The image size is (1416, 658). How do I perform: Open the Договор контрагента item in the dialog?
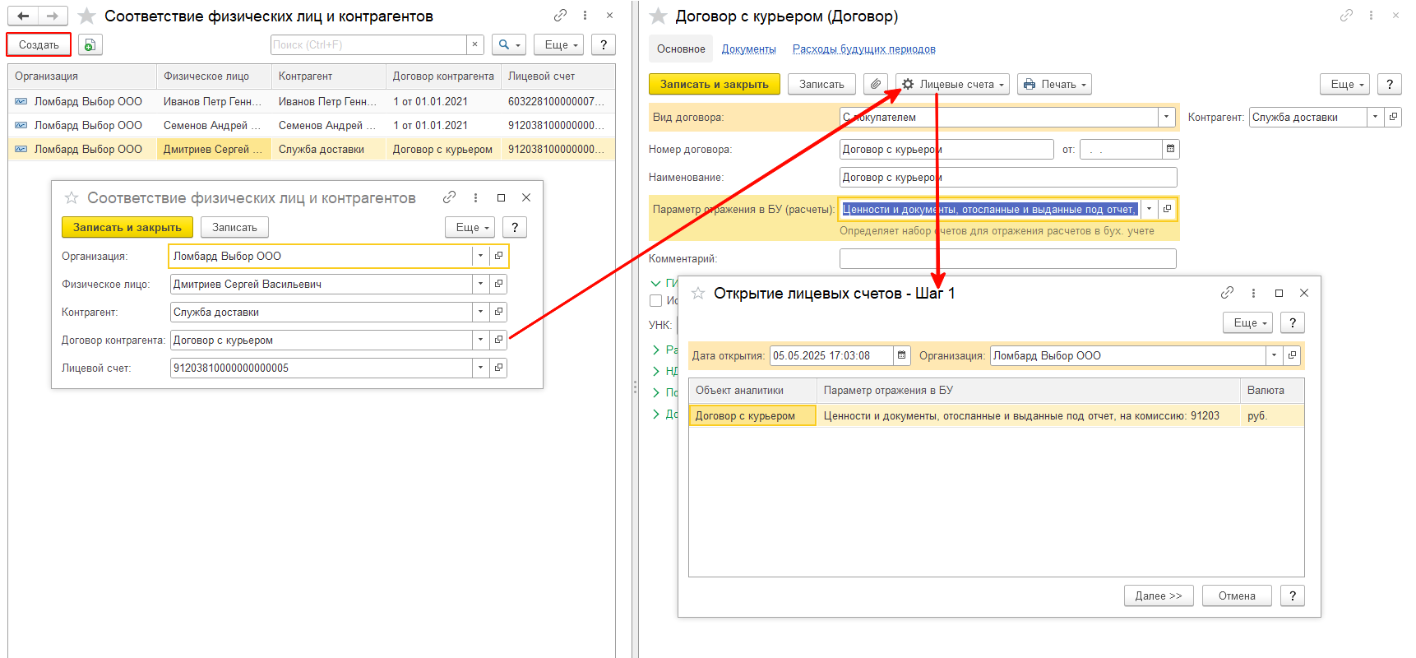point(498,340)
